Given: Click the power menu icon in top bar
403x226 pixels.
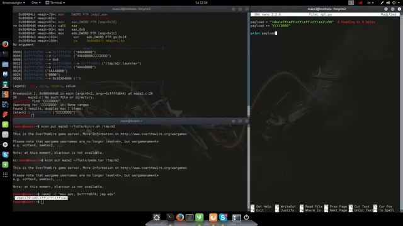Looking at the screenshot, I should [394, 3].
